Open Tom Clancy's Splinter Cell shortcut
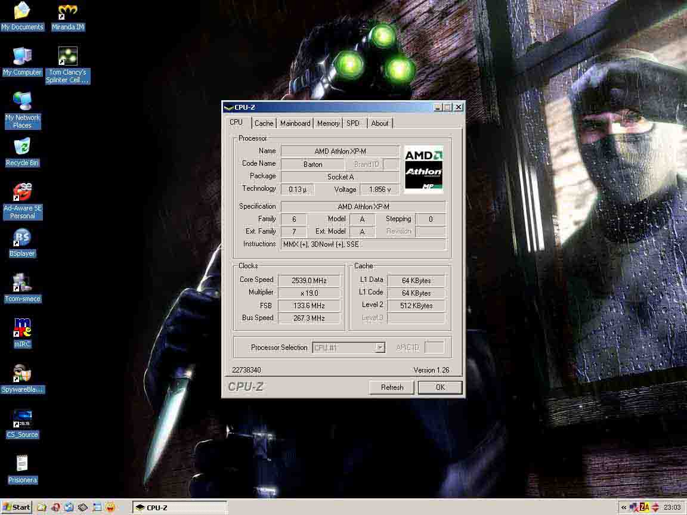The image size is (687, 515). pyautogui.click(x=67, y=57)
